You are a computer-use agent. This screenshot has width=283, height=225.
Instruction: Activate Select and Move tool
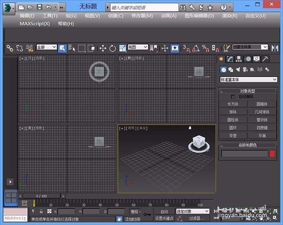coord(103,48)
